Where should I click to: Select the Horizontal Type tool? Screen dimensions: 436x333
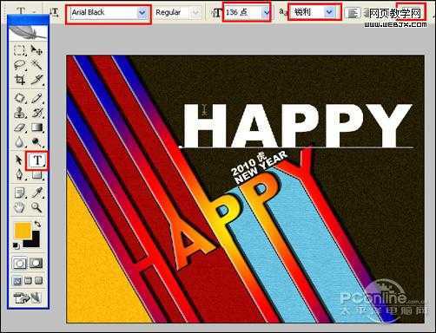point(37,160)
